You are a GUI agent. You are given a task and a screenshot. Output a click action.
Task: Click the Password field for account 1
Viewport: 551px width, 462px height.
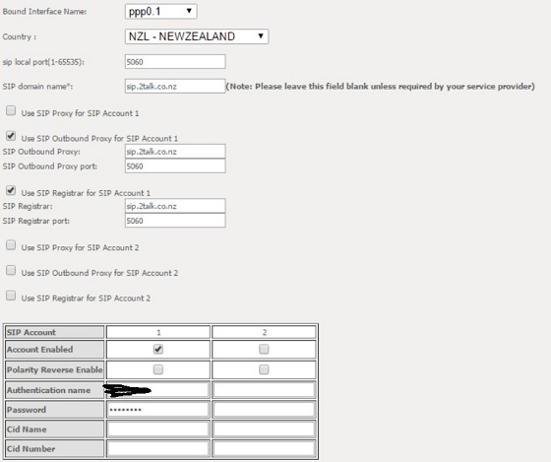click(x=157, y=410)
